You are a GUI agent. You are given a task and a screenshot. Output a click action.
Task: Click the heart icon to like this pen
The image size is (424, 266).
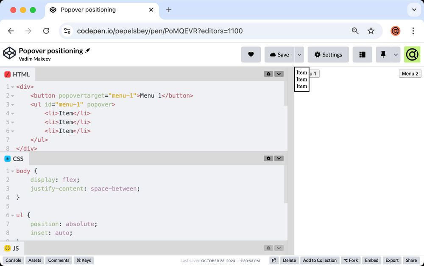point(251,54)
